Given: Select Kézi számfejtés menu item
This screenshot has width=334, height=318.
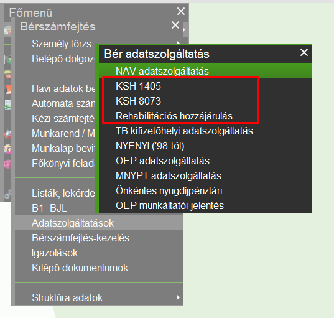Looking at the screenshot, I should tap(63, 118).
